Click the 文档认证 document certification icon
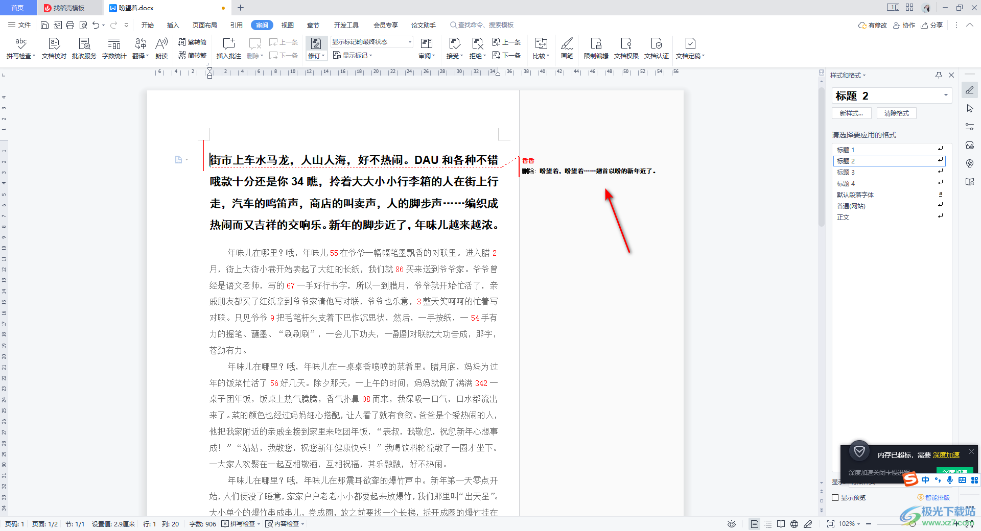 tap(657, 47)
